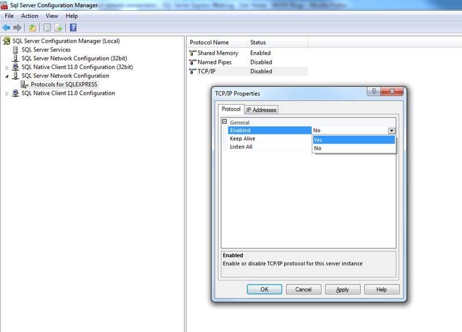Screen dimensions: 462x332
Task: Collapse the General property group
Action: pos(224,122)
